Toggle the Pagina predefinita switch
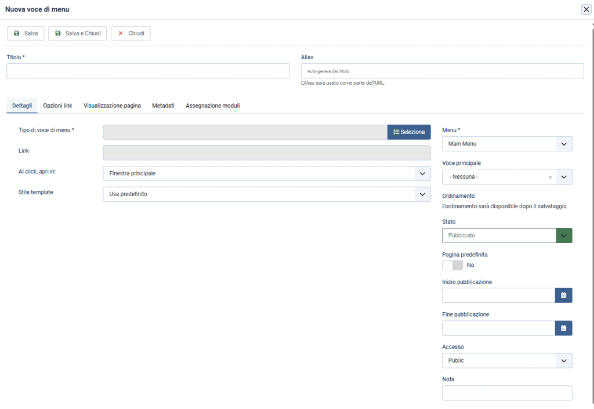This screenshot has width=594, height=409. click(452, 265)
